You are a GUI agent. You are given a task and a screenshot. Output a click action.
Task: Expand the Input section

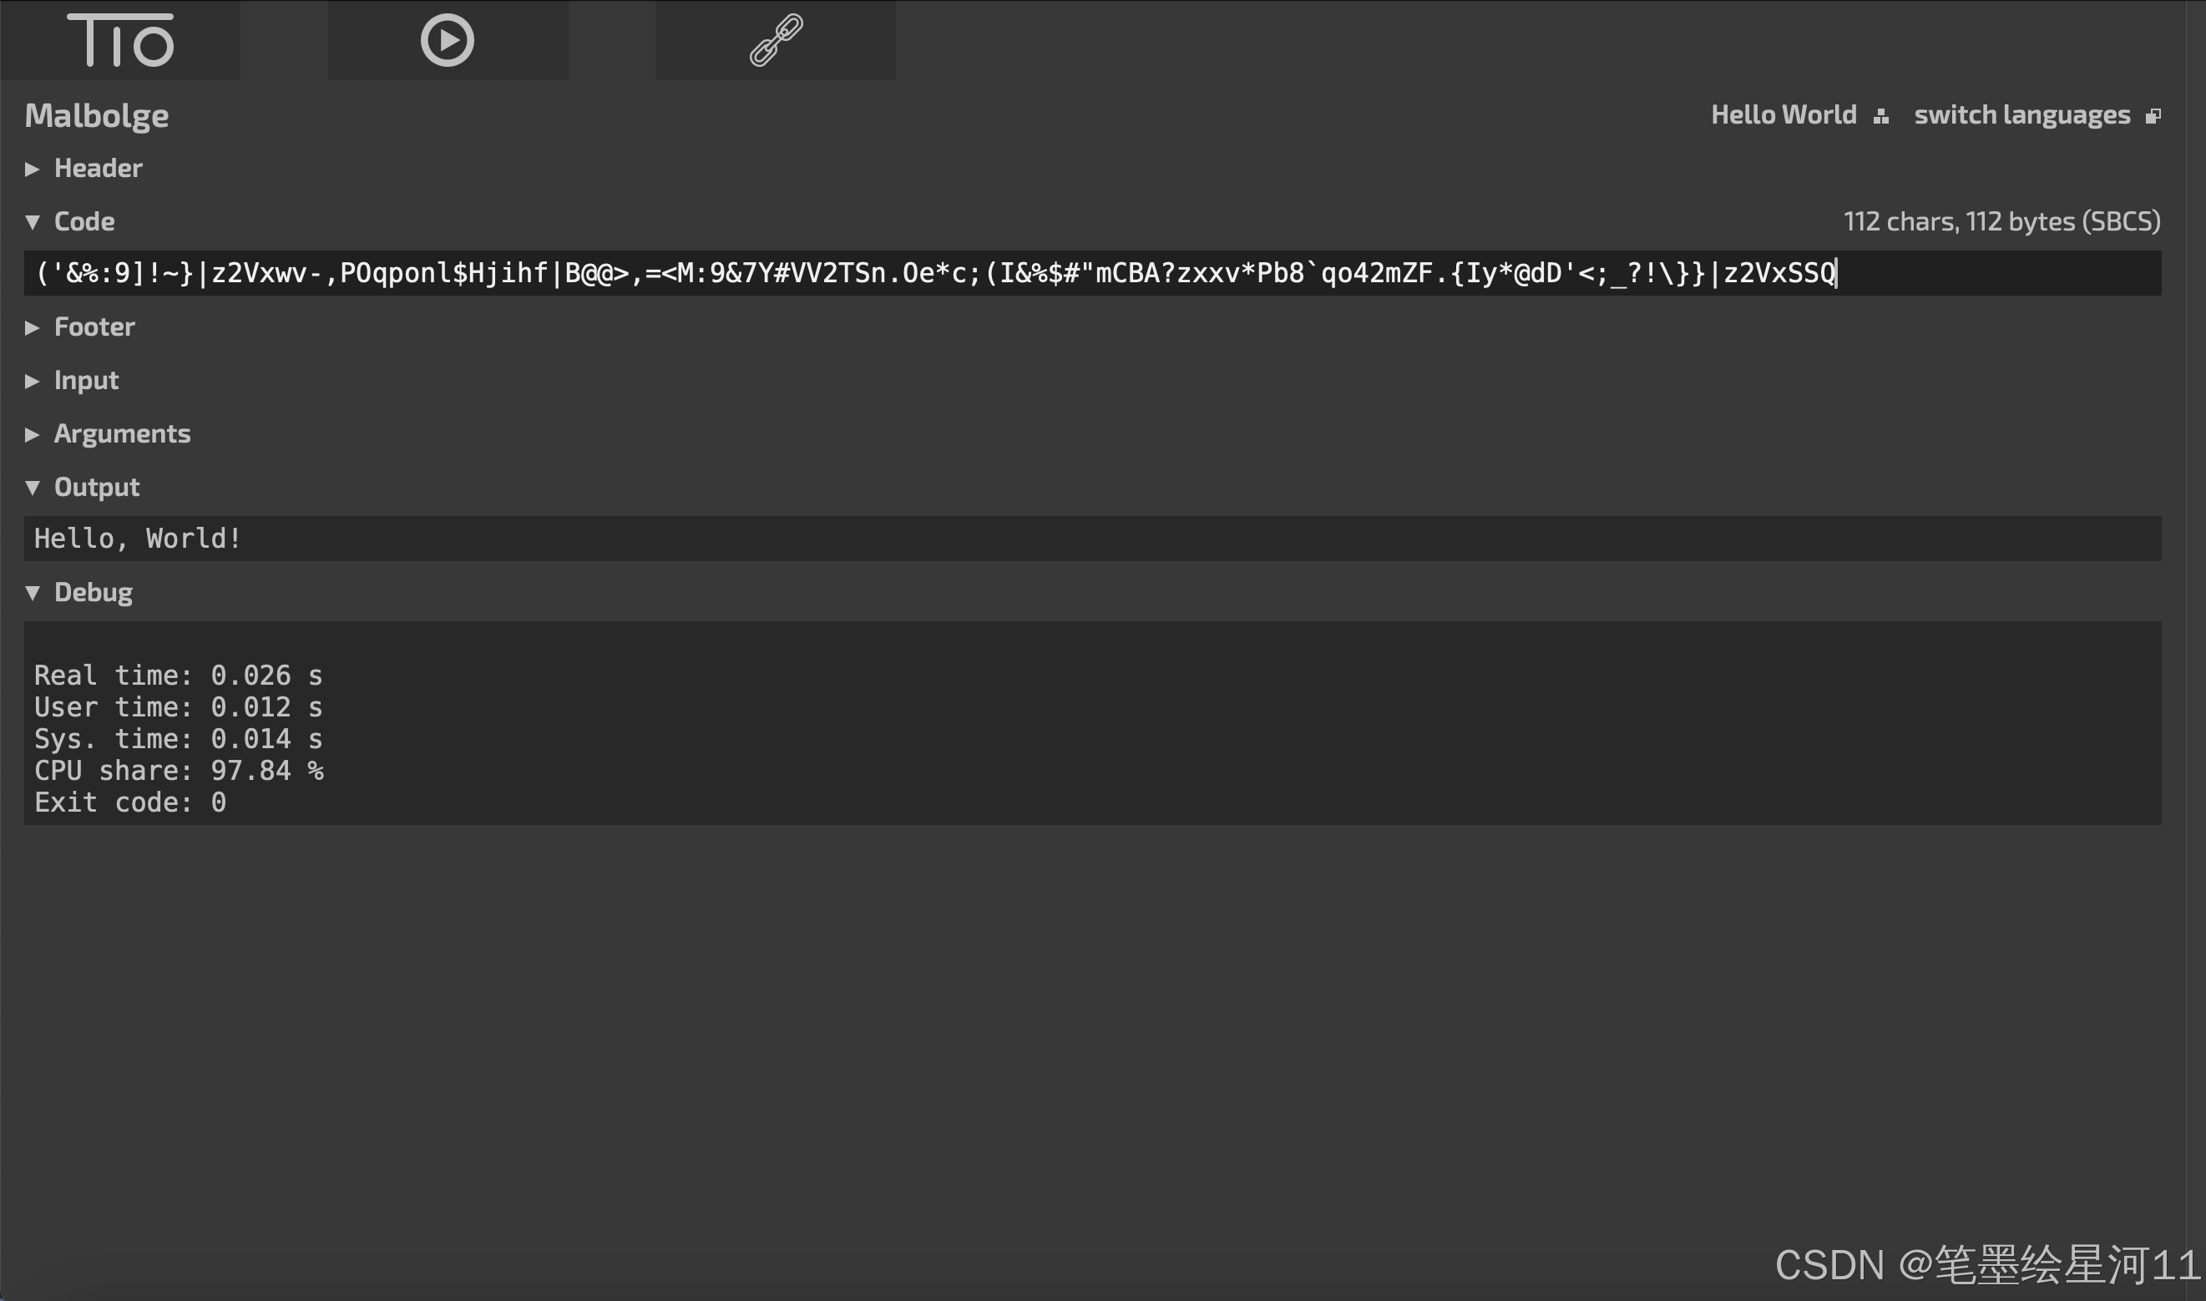coord(86,381)
